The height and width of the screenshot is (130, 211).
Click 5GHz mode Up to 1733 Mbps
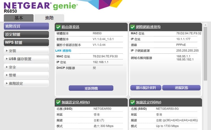[x=167, y=126]
